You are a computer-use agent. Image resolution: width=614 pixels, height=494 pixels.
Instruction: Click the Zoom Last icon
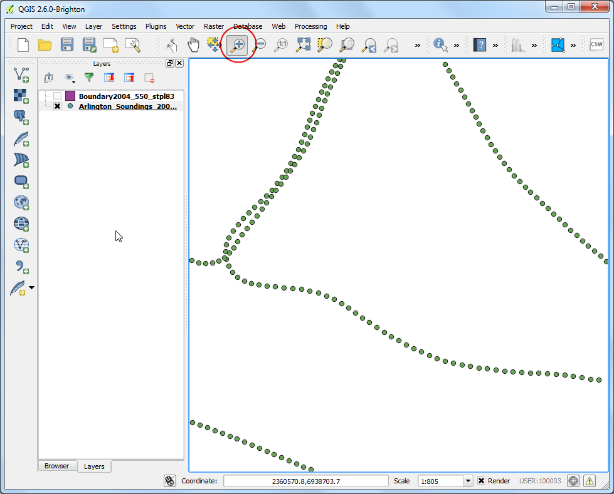pyautogui.click(x=369, y=45)
